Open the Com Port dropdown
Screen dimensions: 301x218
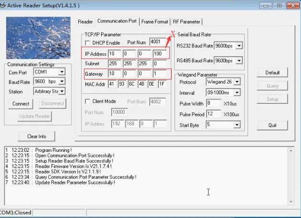(x=62, y=72)
